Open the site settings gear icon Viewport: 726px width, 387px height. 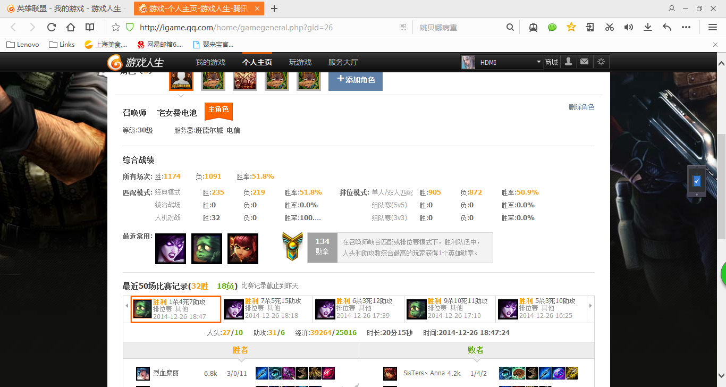pyautogui.click(x=601, y=62)
